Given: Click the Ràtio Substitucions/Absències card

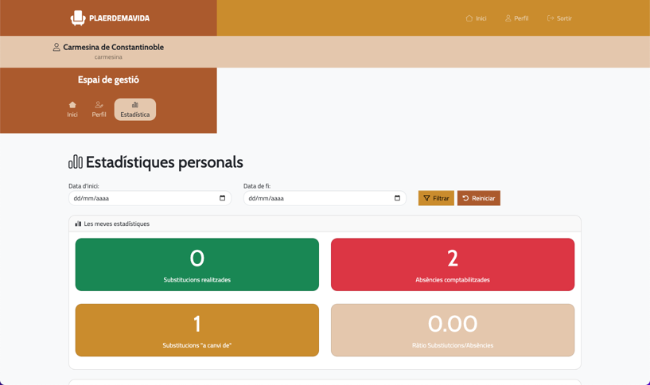Looking at the screenshot, I should coord(453,330).
